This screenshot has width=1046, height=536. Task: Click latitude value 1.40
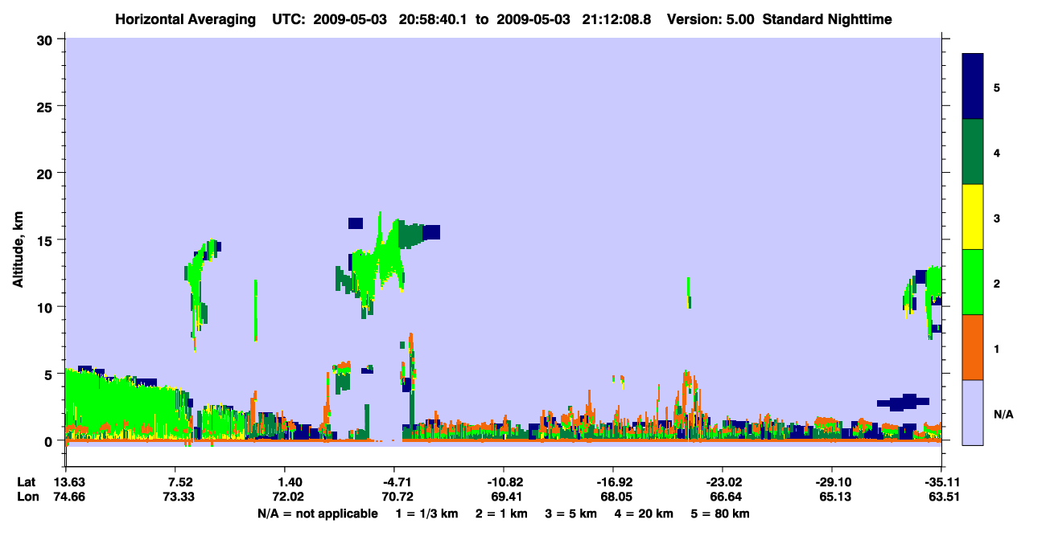(284, 482)
